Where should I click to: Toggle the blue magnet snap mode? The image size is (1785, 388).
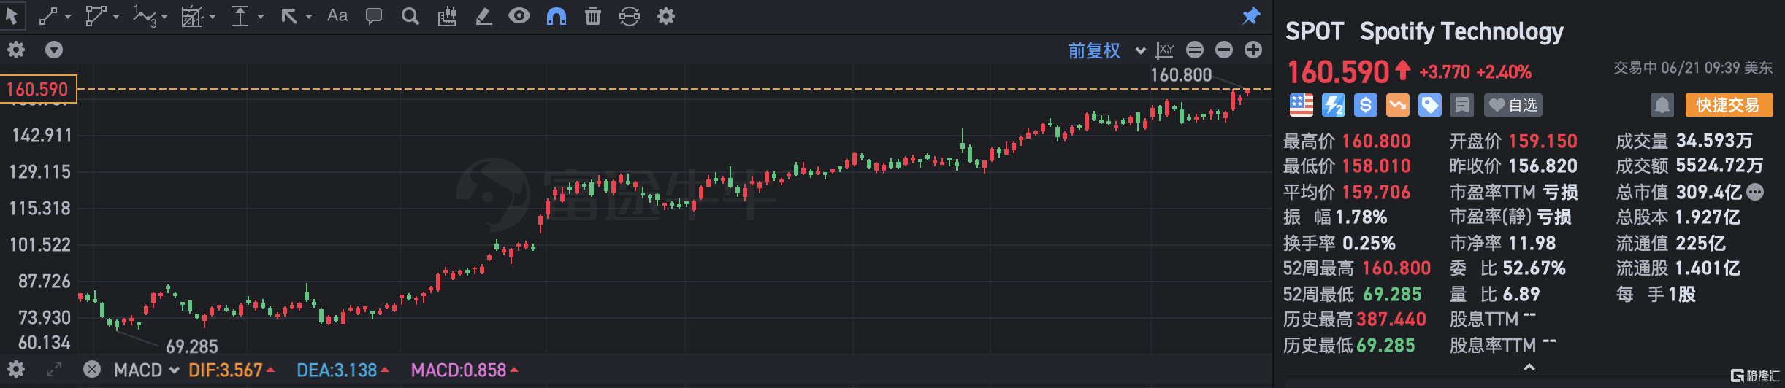tap(557, 16)
